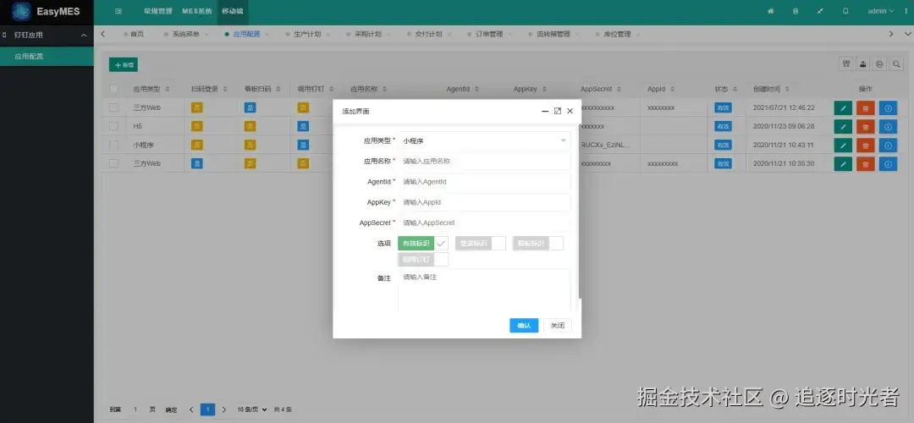Sort by the 创建时间 column
This screenshot has height=423, width=914.
[x=787, y=89]
